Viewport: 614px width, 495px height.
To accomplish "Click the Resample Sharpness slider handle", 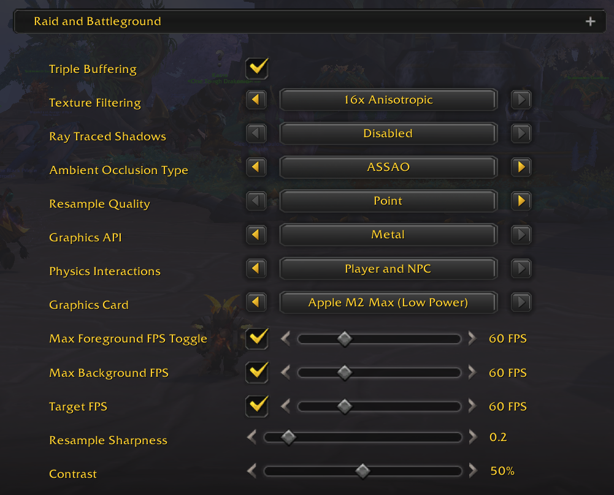I will 289,437.
